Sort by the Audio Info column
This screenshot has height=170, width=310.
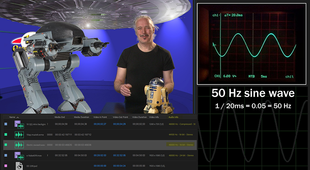(x=174, y=117)
